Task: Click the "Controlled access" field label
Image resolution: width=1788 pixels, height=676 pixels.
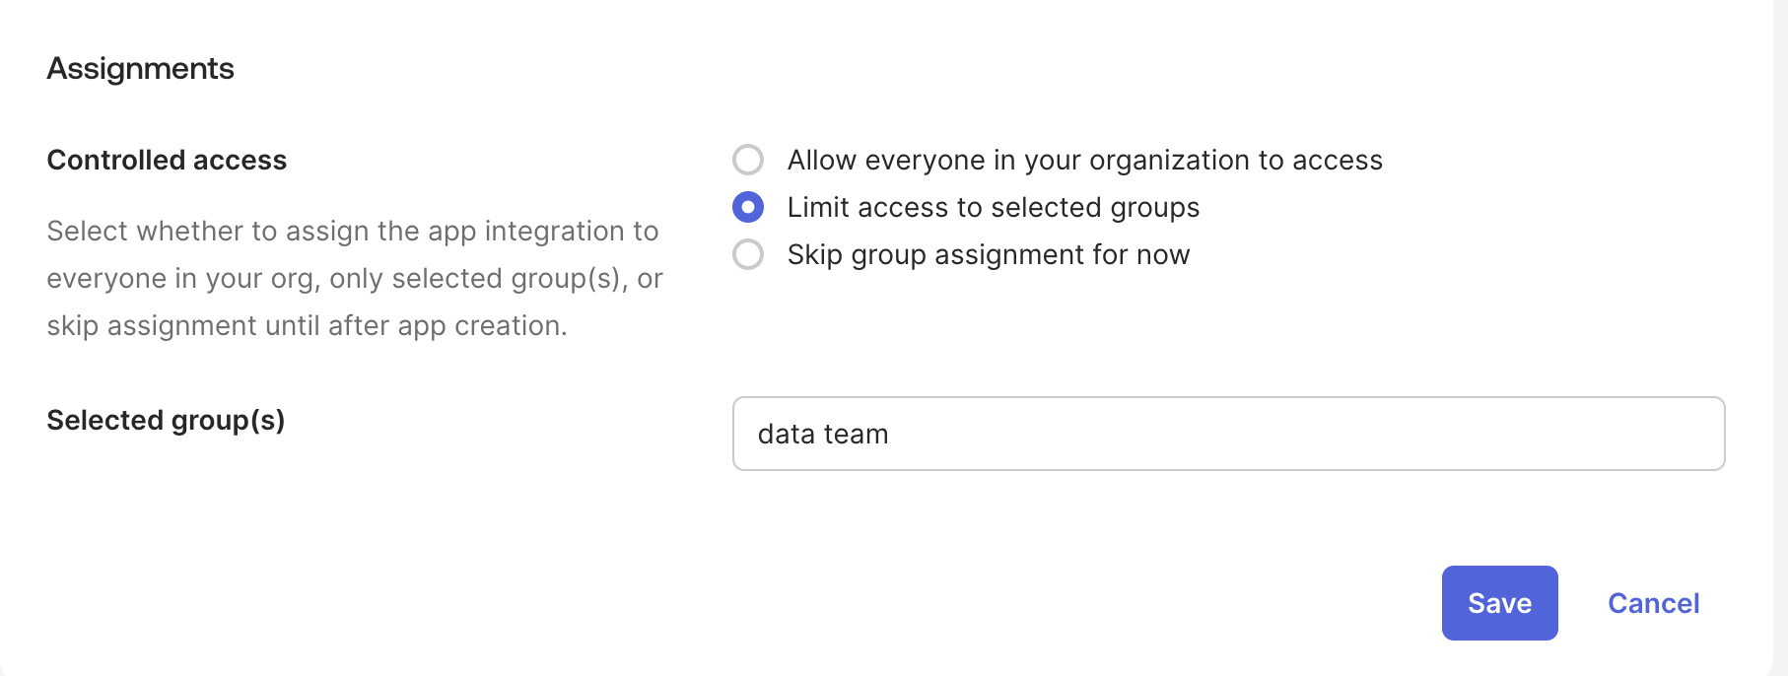Action: pyautogui.click(x=167, y=160)
